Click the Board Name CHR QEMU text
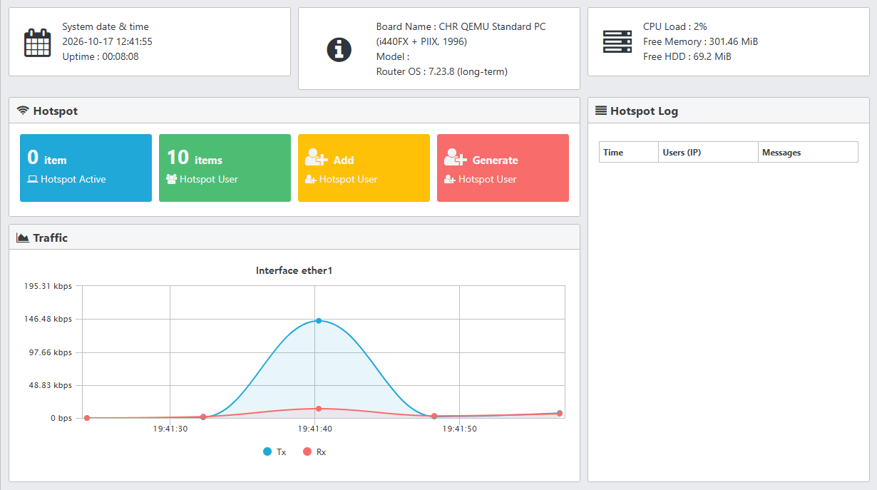The image size is (877, 490). point(461,34)
